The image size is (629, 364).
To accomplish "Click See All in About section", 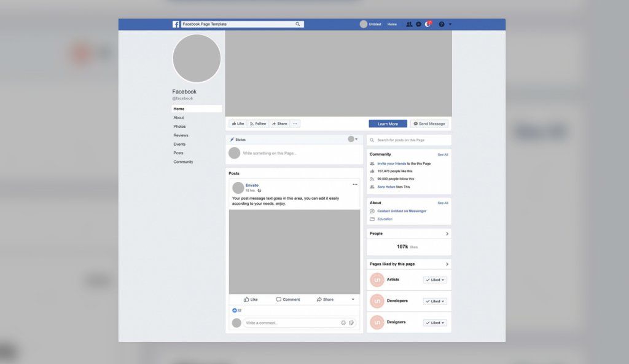I will click(x=443, y=203).
